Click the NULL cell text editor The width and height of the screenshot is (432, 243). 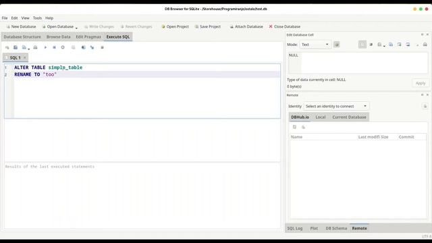[x=358, y=63]
